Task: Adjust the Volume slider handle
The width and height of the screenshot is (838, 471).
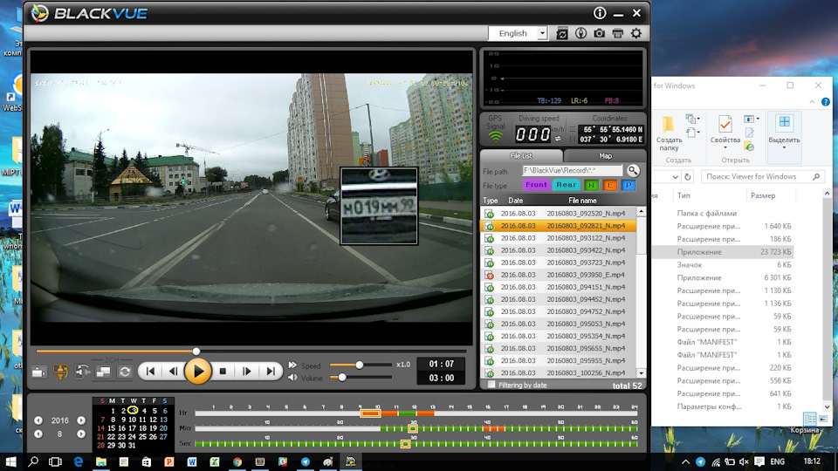Action: [342, 378]
